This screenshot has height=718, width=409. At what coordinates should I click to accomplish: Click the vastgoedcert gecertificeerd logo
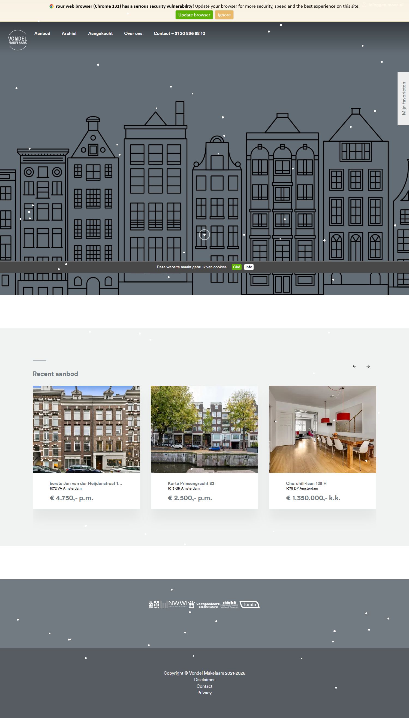pos(204,605)
